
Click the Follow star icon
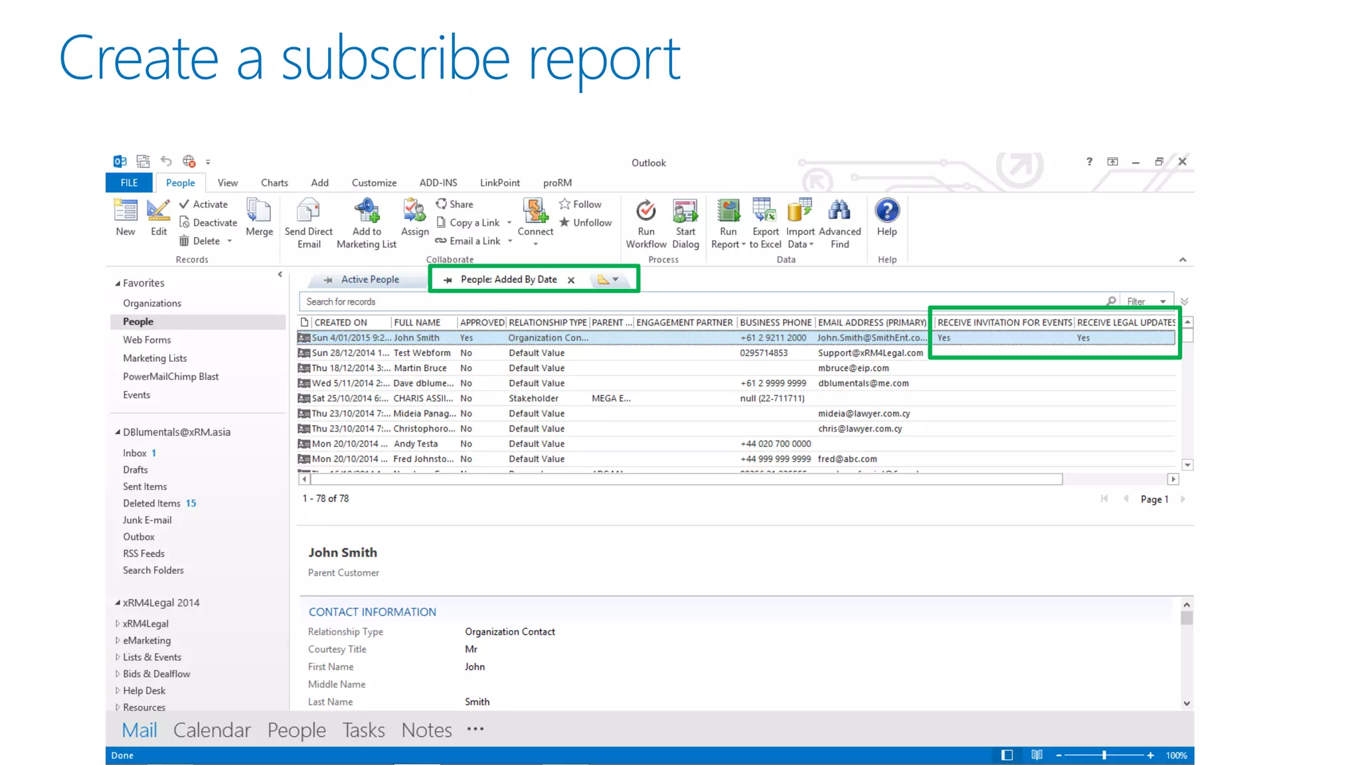[x=564, y=204]
